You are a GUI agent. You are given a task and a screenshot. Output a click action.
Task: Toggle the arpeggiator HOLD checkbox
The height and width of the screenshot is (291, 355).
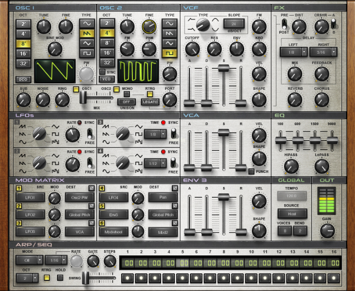[x=60, y=277]
